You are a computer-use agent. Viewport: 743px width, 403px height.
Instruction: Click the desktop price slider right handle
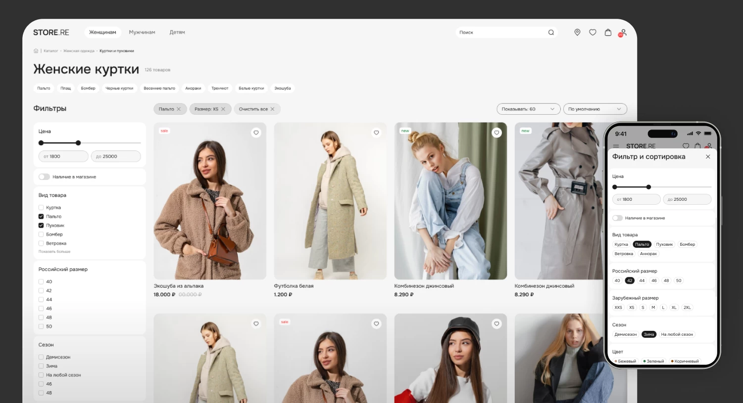click(78, 143)
